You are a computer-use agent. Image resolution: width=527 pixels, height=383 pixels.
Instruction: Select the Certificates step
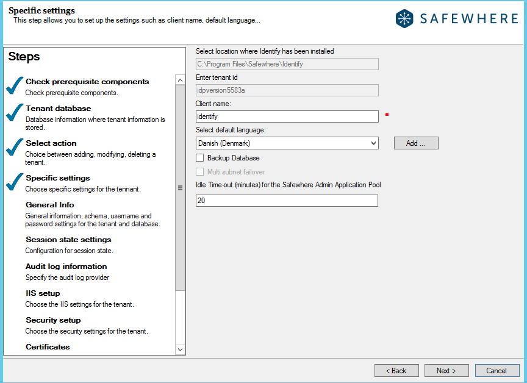[x=48, y=347]
